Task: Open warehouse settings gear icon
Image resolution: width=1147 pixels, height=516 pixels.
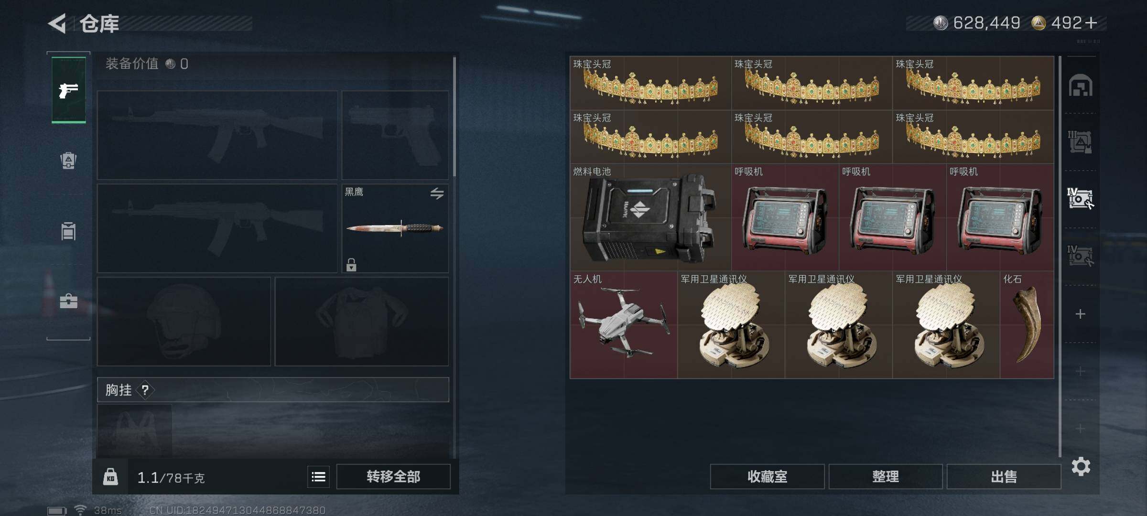Action: click(1081, 466)
